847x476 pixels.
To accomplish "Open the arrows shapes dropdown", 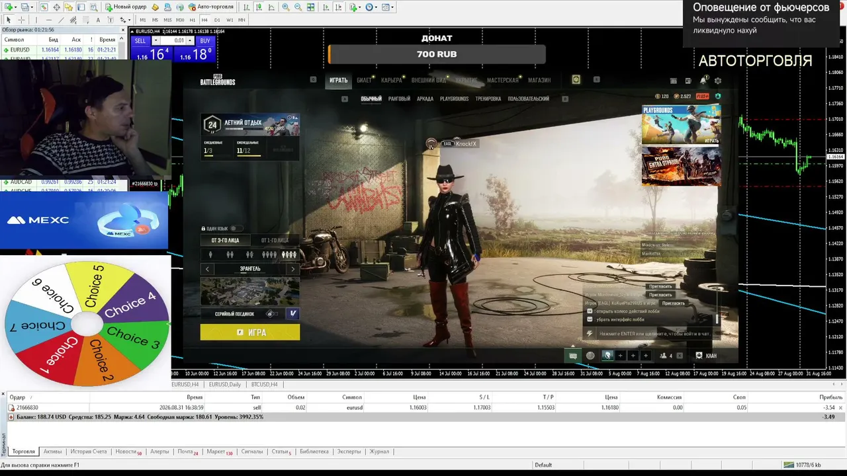I will 124,20.
